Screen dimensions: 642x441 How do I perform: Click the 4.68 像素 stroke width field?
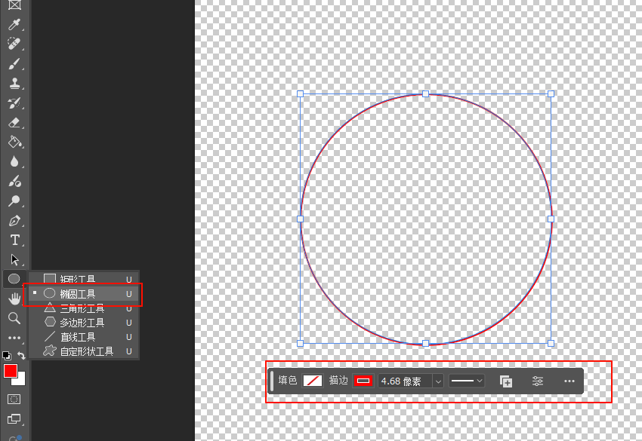click(403, 381)
